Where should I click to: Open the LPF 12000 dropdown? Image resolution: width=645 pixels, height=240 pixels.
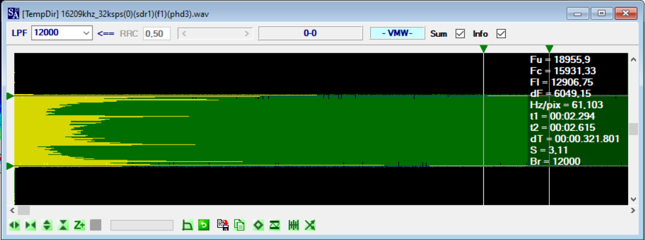click(86, 33)
